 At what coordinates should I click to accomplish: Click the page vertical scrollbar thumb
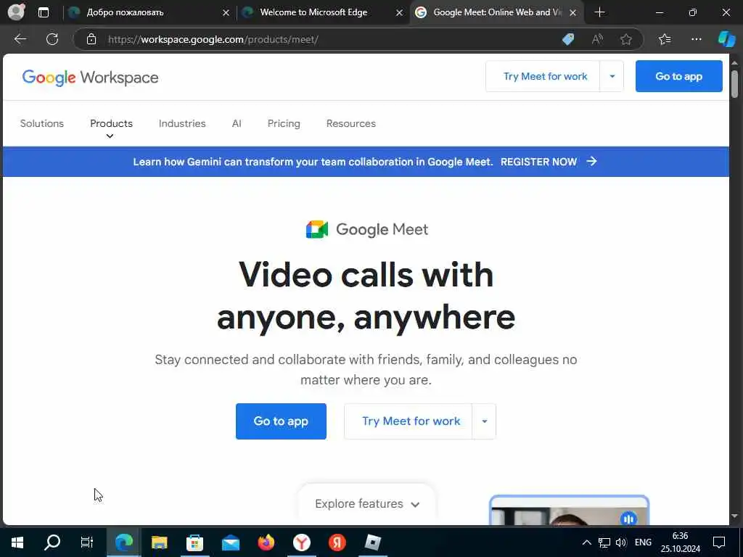[x=734, y=84]
